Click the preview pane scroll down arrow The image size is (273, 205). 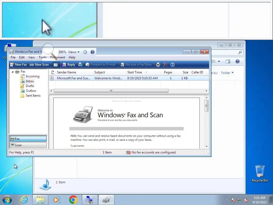point(207,147)
